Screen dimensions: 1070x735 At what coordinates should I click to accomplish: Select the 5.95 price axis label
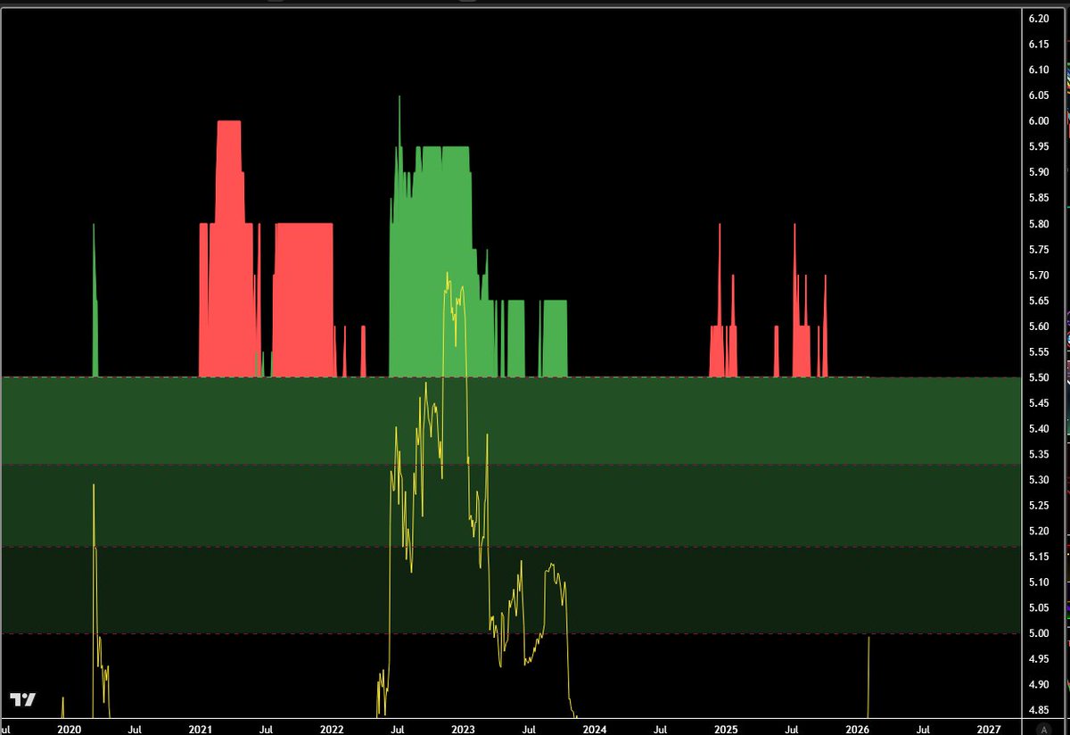[1037, 146]
